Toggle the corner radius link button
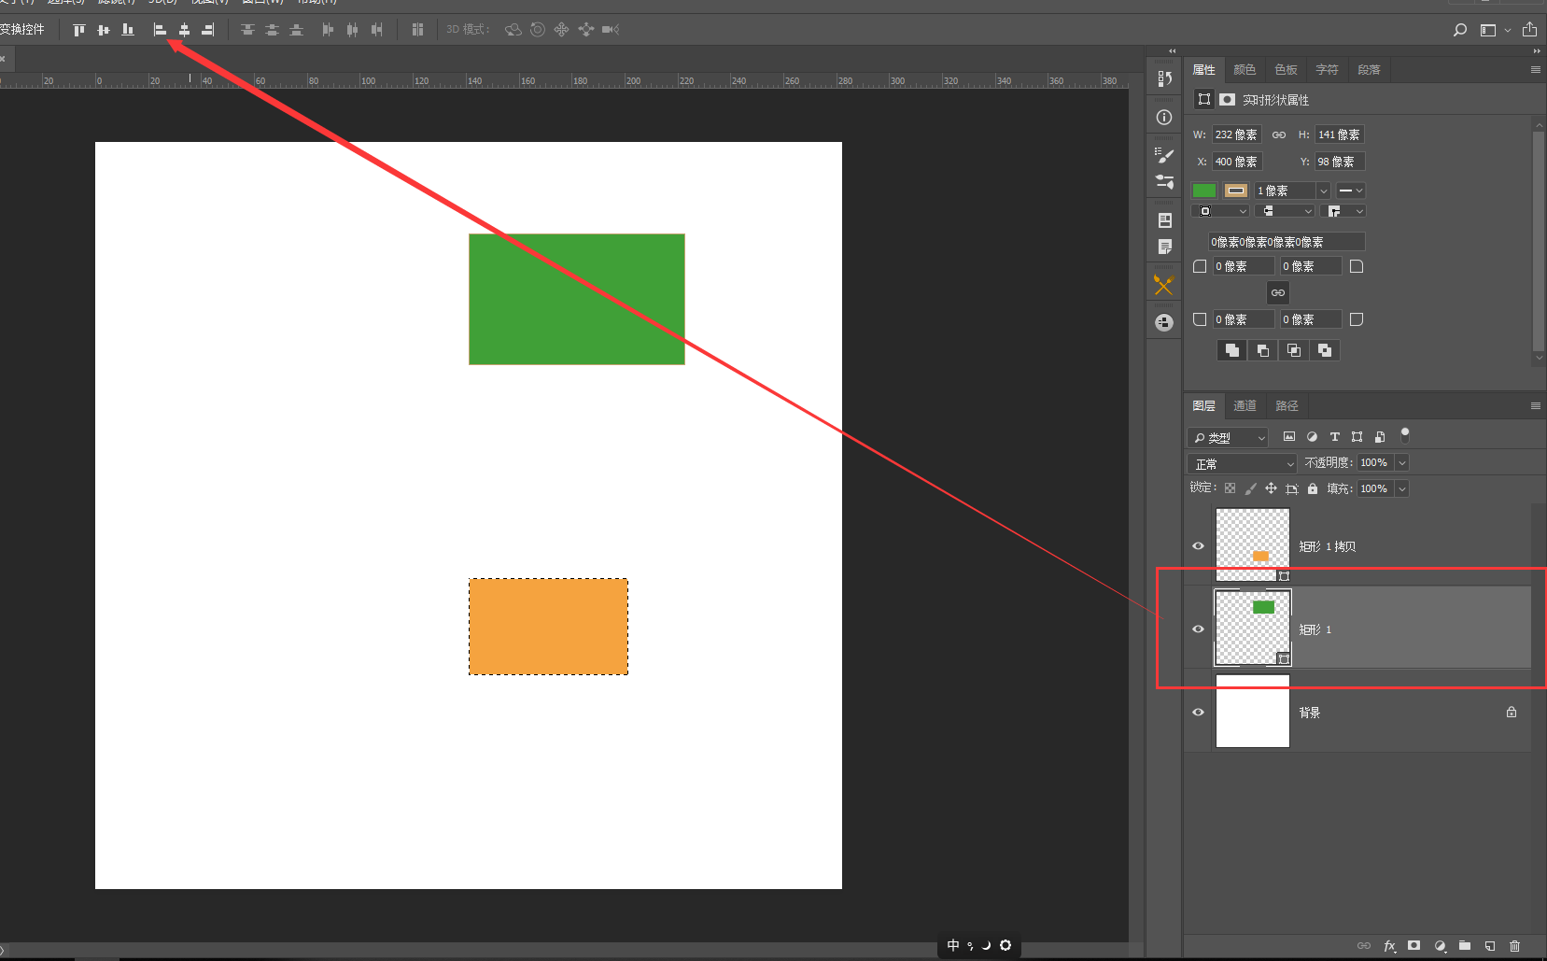 pyautogui.click(x=1278, y=293)
